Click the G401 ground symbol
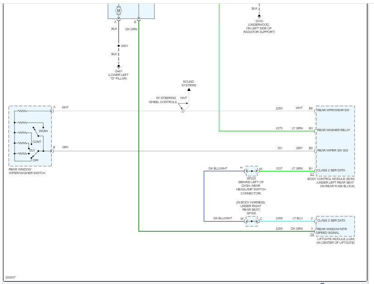374x284 pixels. pos(119,67)
